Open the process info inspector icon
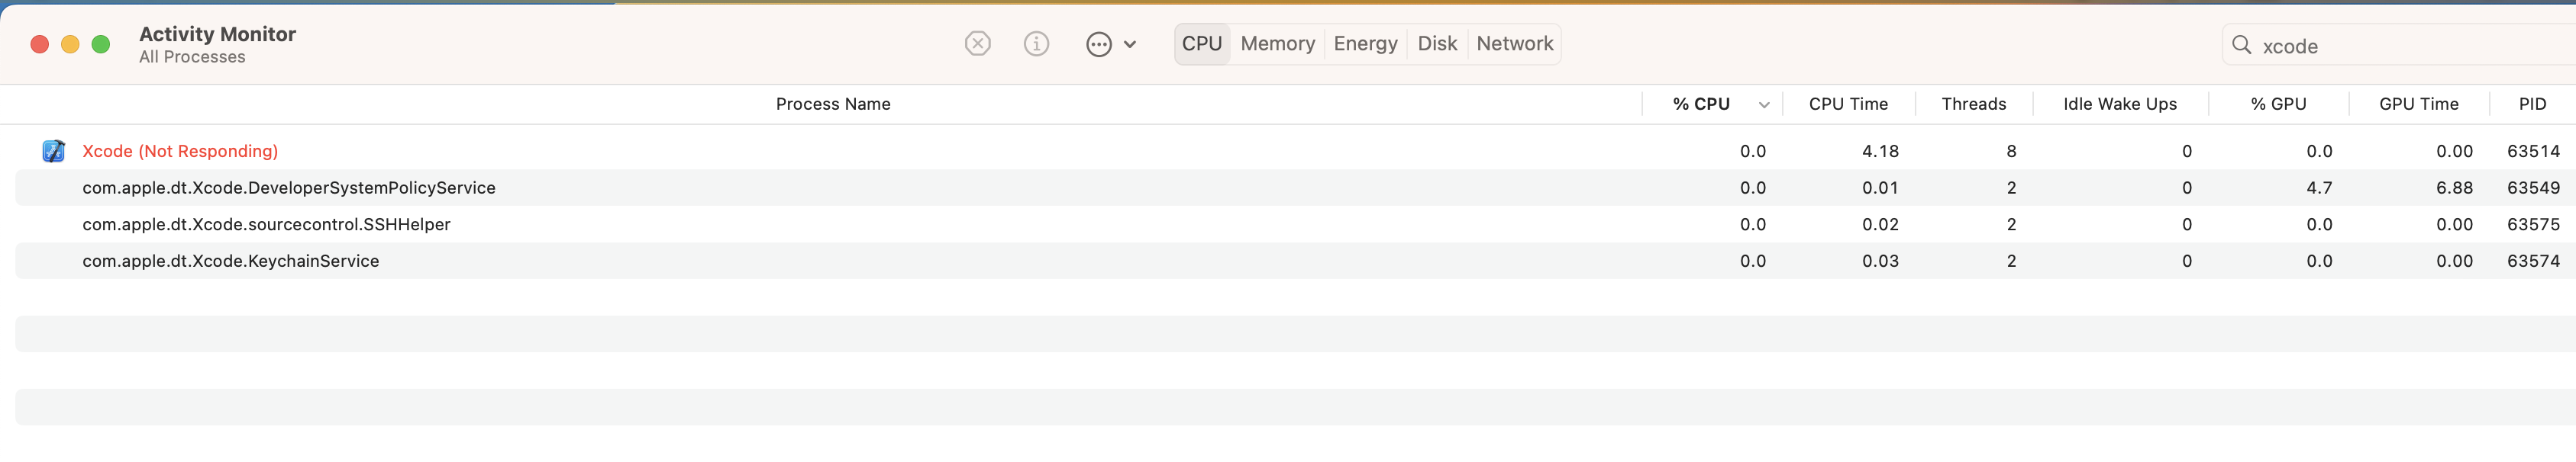Image resolution: width=2576 pixels, height=462 pixels. (x=1036, y=44)
